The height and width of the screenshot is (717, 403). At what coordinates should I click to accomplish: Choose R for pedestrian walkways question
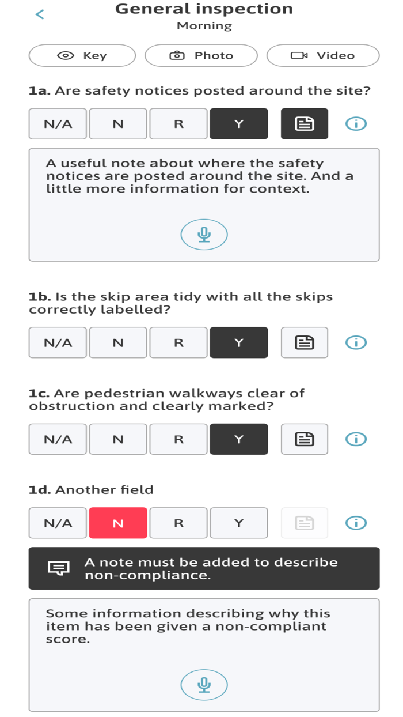click(178, 439)
